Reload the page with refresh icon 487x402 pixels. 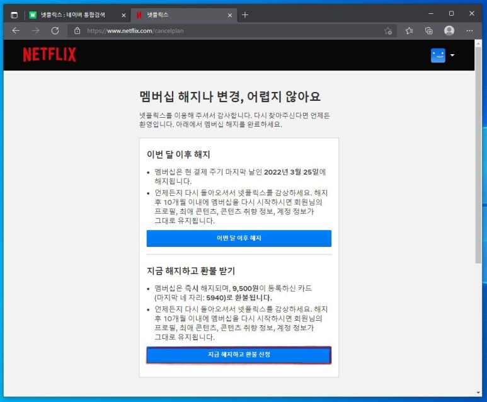click(x=55, y=31)
